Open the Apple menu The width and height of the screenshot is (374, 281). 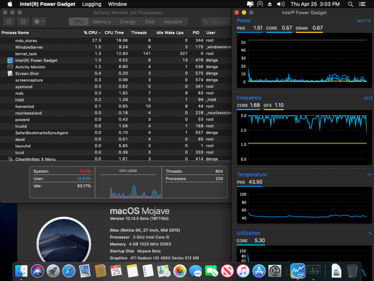tap(10, 4)
